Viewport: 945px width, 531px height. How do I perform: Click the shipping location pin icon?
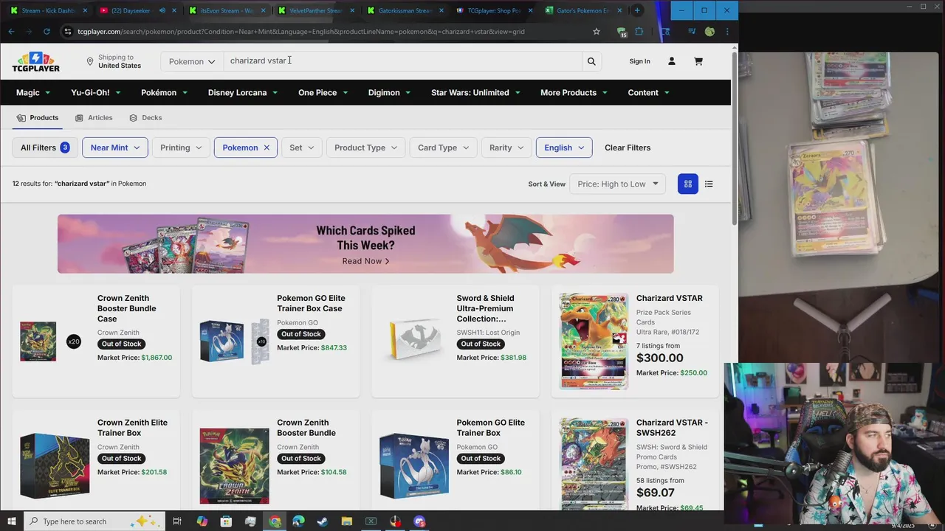[90, 61]
